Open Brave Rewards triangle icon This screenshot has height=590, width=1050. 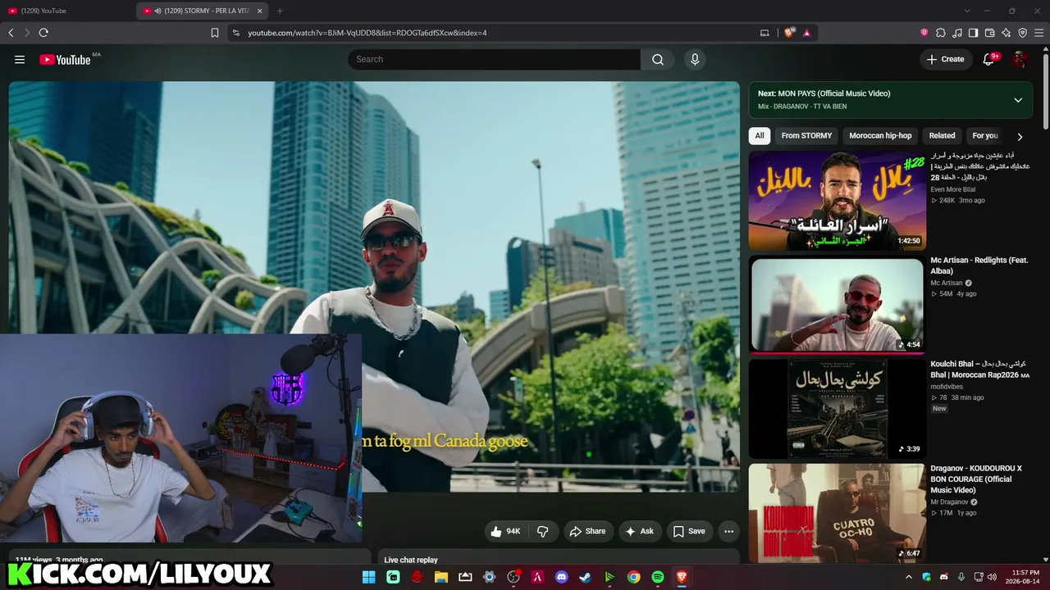(x=806, y=33)
